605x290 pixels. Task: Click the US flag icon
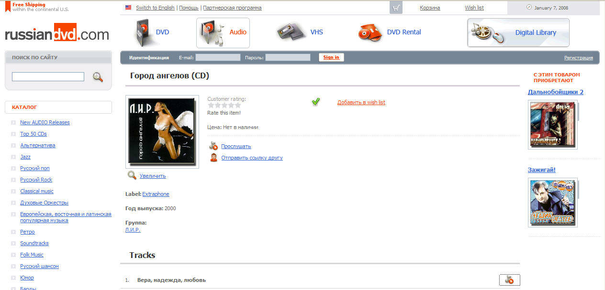[128, 8]
